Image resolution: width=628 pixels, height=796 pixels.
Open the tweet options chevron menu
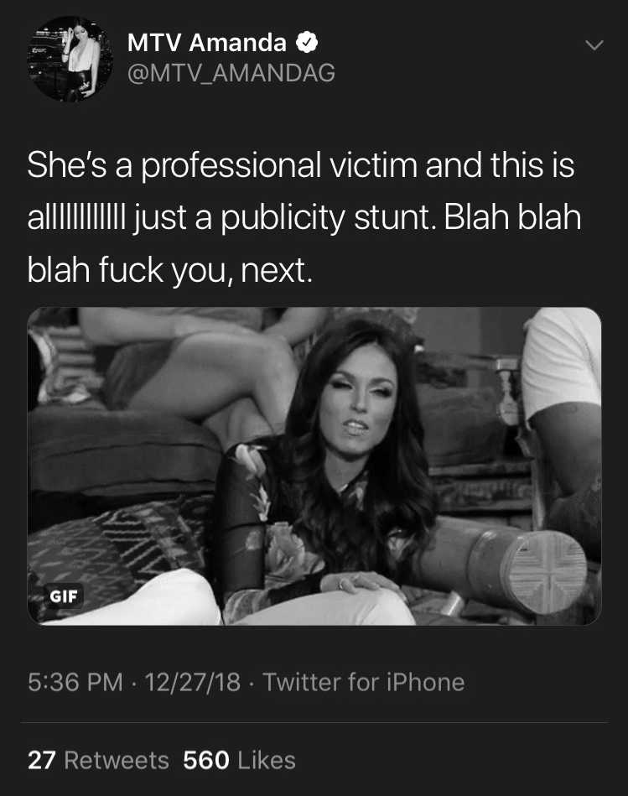594,45
